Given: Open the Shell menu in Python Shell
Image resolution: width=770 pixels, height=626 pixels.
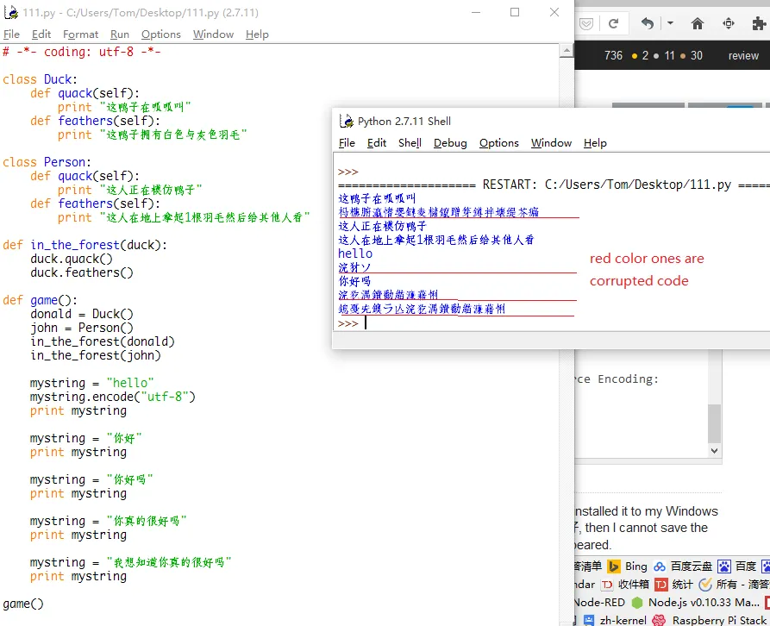Looking at the screenshot, I should [x=410, y=143].
